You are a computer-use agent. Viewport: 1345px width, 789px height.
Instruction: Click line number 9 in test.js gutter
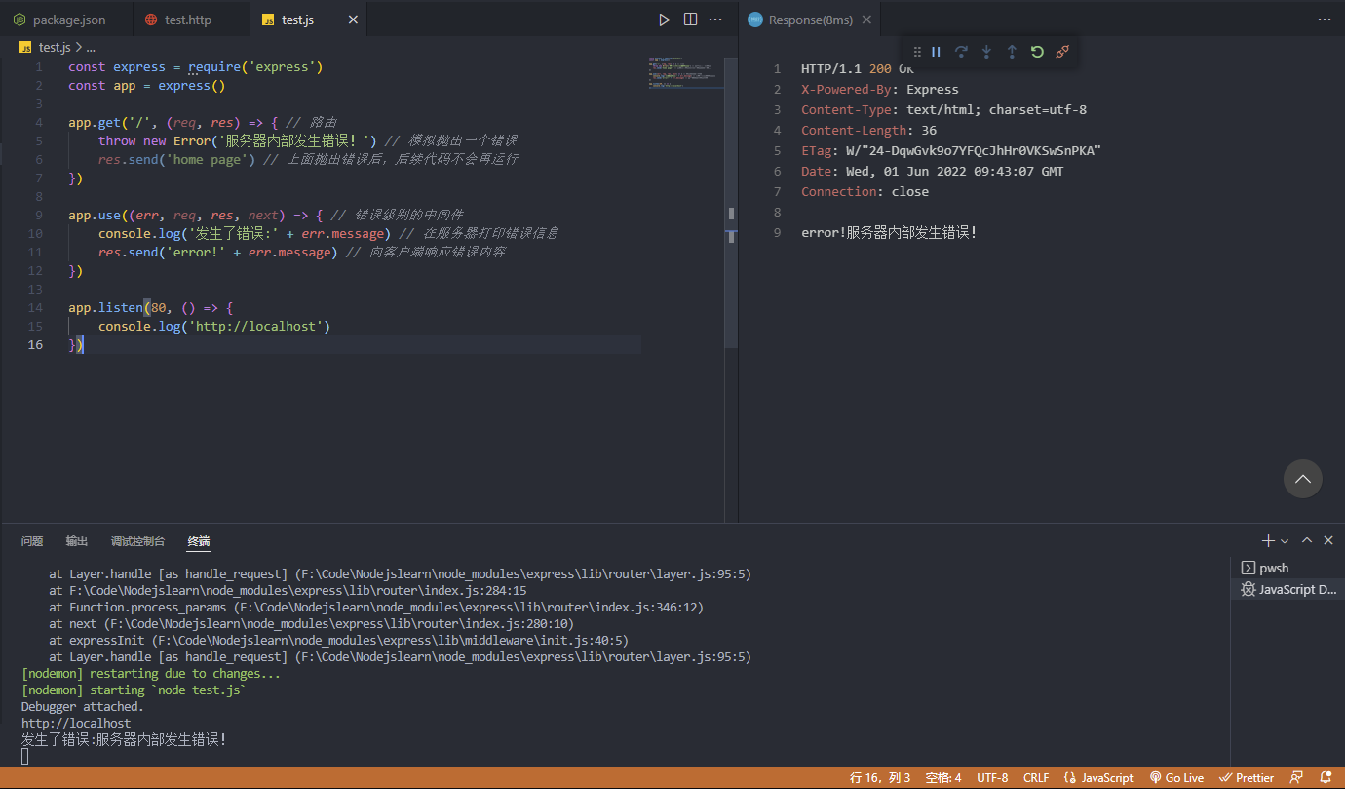37,215
